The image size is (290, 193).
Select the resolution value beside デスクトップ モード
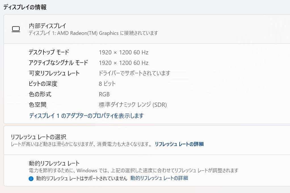coord(123,52)
